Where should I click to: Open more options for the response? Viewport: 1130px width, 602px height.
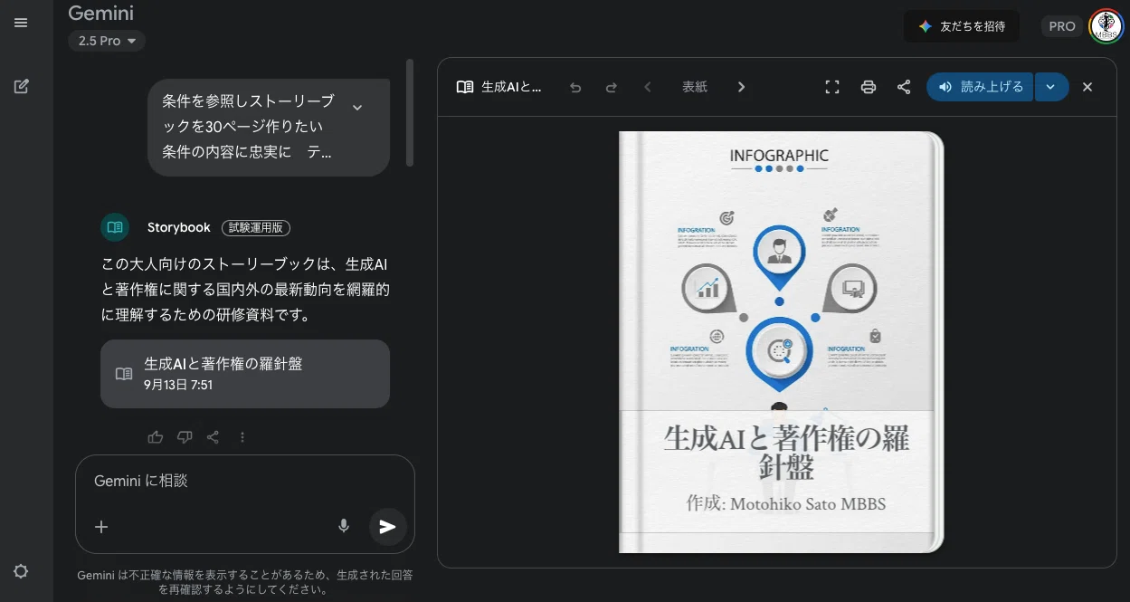(x=242, y=437)
